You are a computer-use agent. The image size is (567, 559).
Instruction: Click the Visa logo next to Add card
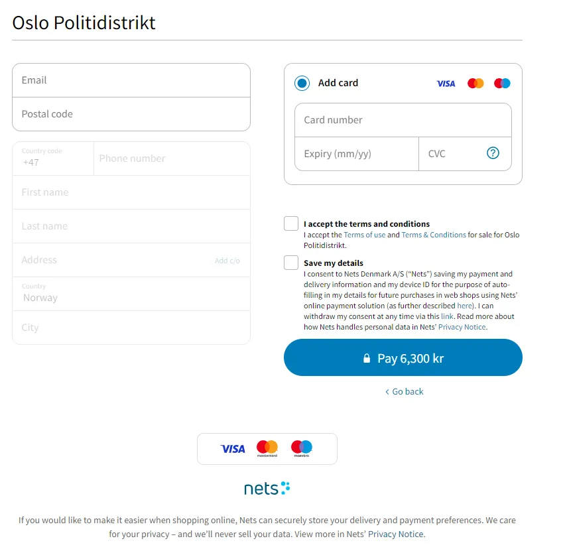[x=446, y=84]
